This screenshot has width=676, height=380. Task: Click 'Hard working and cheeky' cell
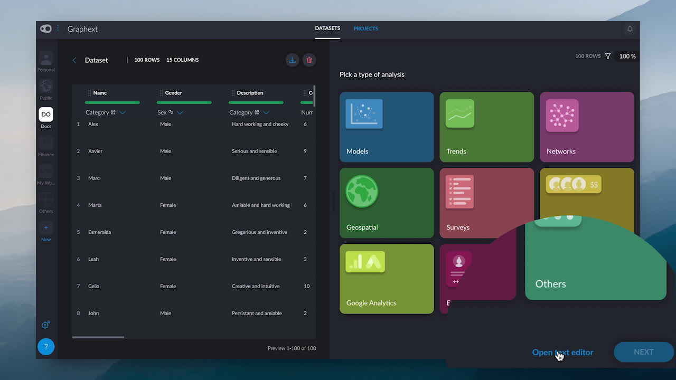pyautogui.click(x=260, y=124)
